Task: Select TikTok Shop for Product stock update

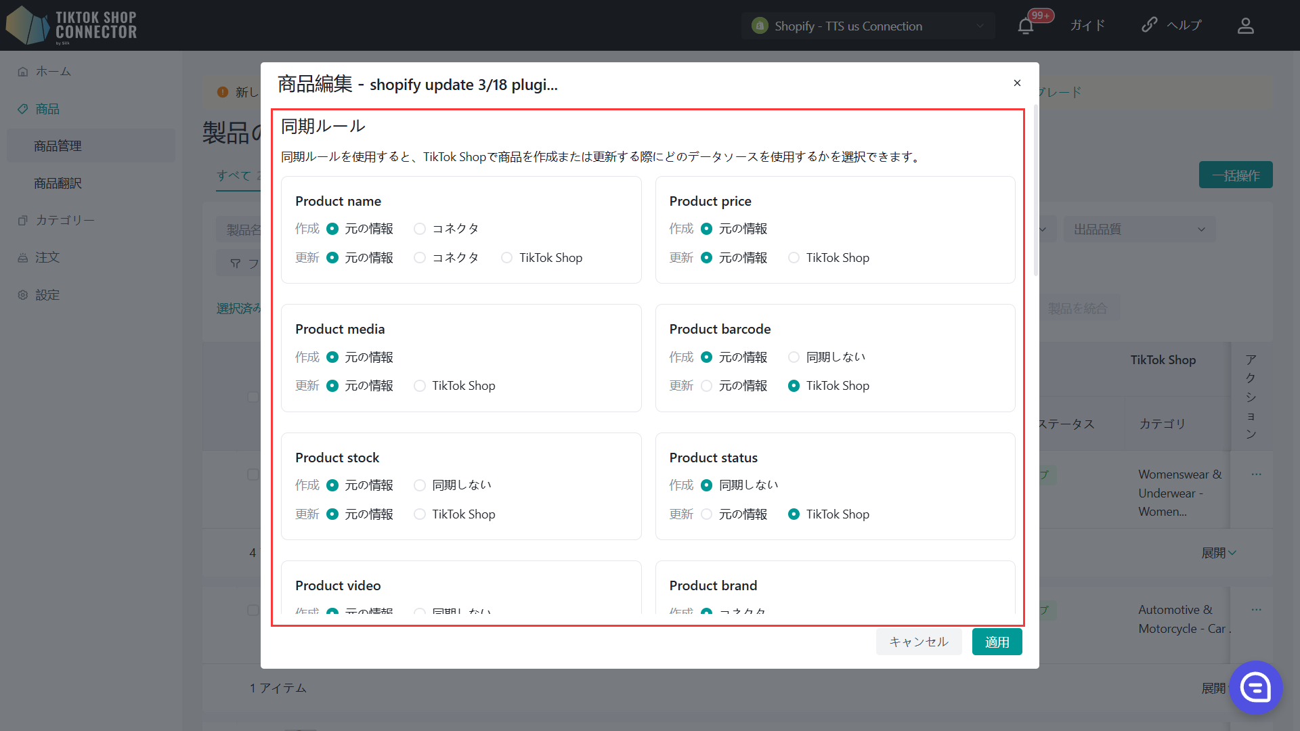Action: pyautogui.click(x=420, y=514)
